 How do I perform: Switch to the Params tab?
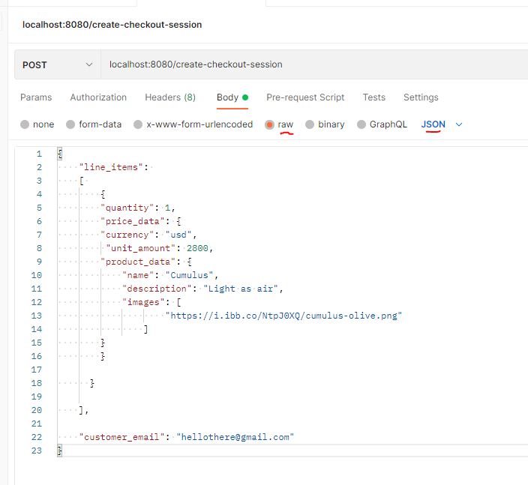[x=36, y=97]
